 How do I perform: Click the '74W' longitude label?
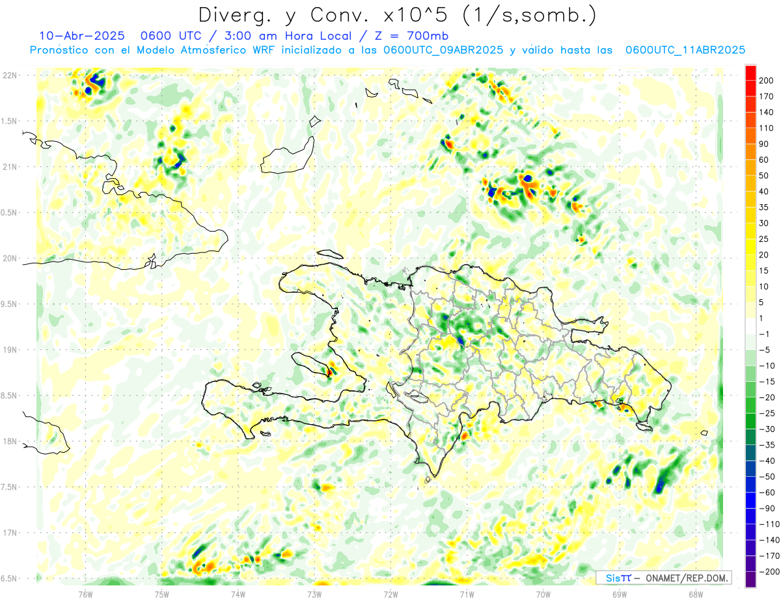coord(238,594)
